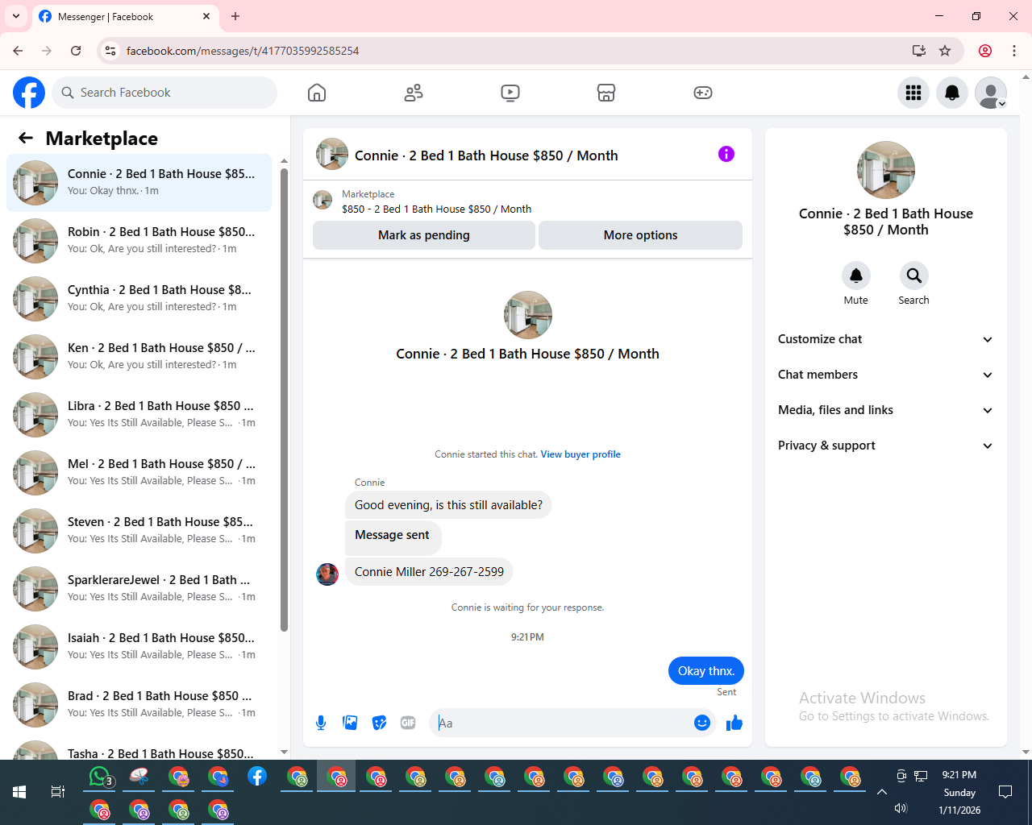Image resolution: width=1032 pixels, height=825 pixels.
Task: Open Mel conversation in the list
Action: [139, 473]
